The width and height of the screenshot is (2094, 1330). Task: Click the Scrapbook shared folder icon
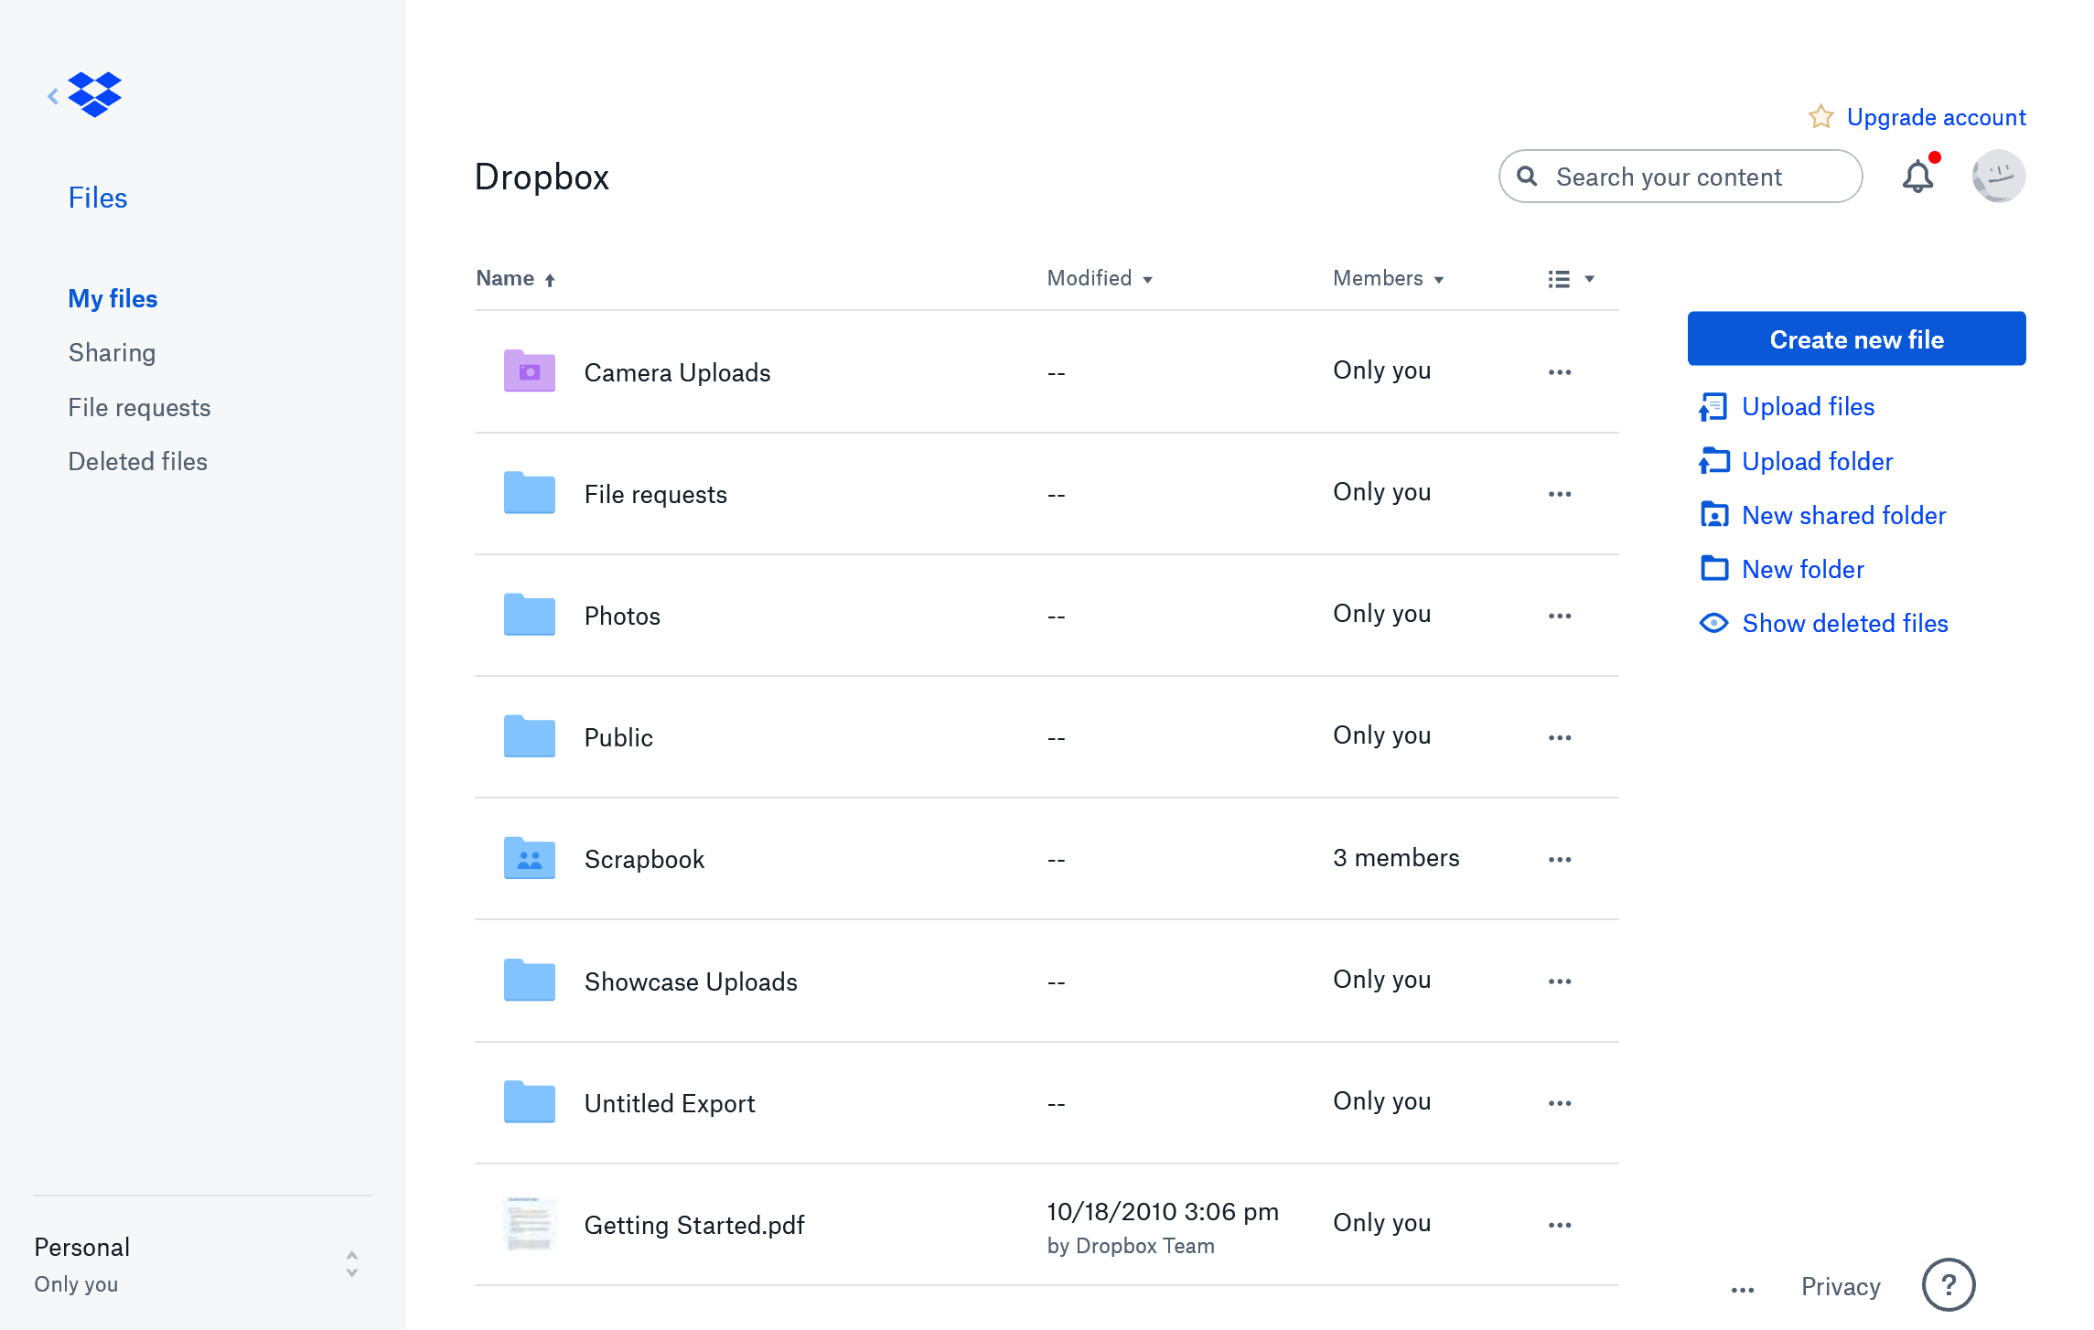click(x=530, y=858)
